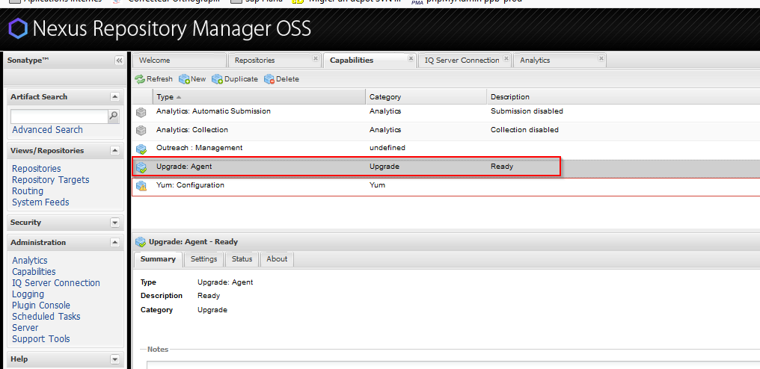Open the Settings tab of Upgrade Agent
This screenshot has width=760, height=369.
click(x=203, y=259)
